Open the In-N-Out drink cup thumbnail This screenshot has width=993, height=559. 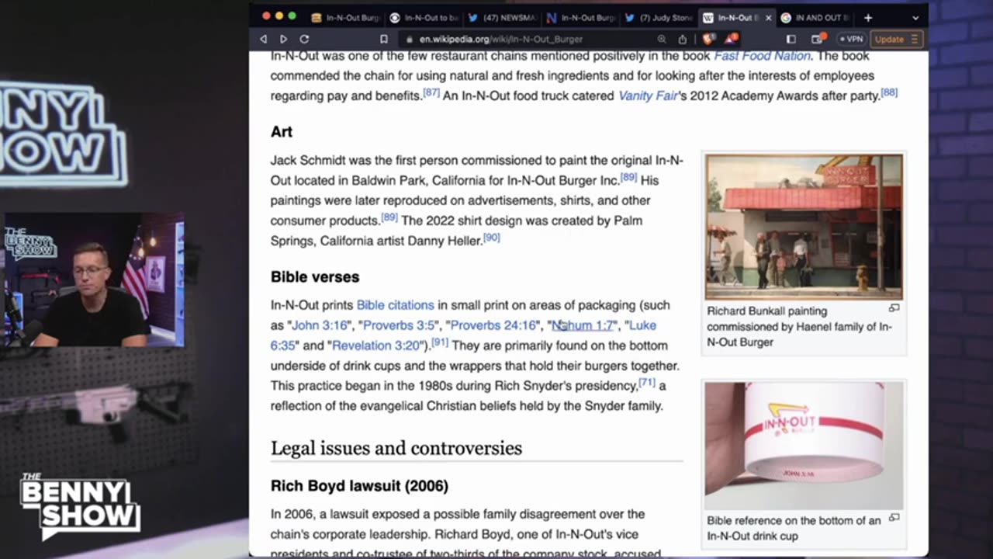(x=804, y=446)
